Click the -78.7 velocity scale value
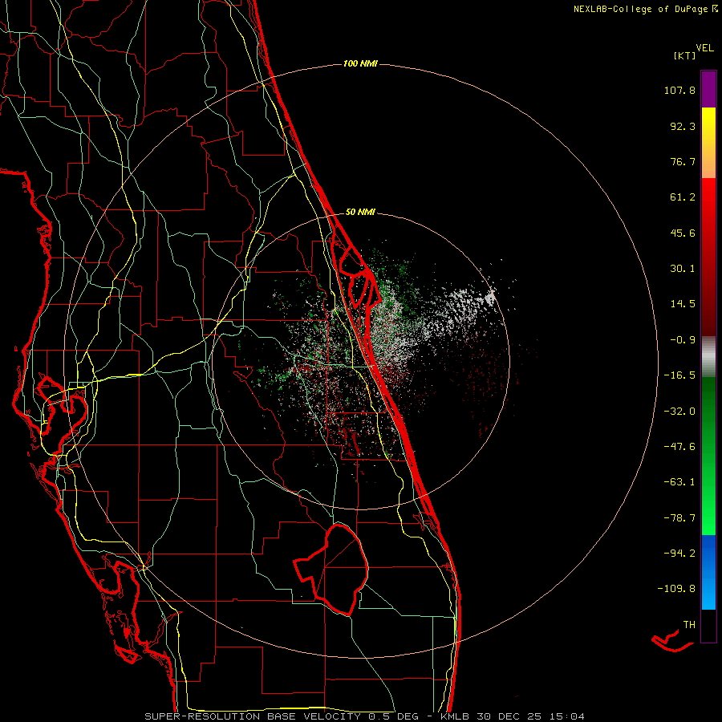 (679, 518)
